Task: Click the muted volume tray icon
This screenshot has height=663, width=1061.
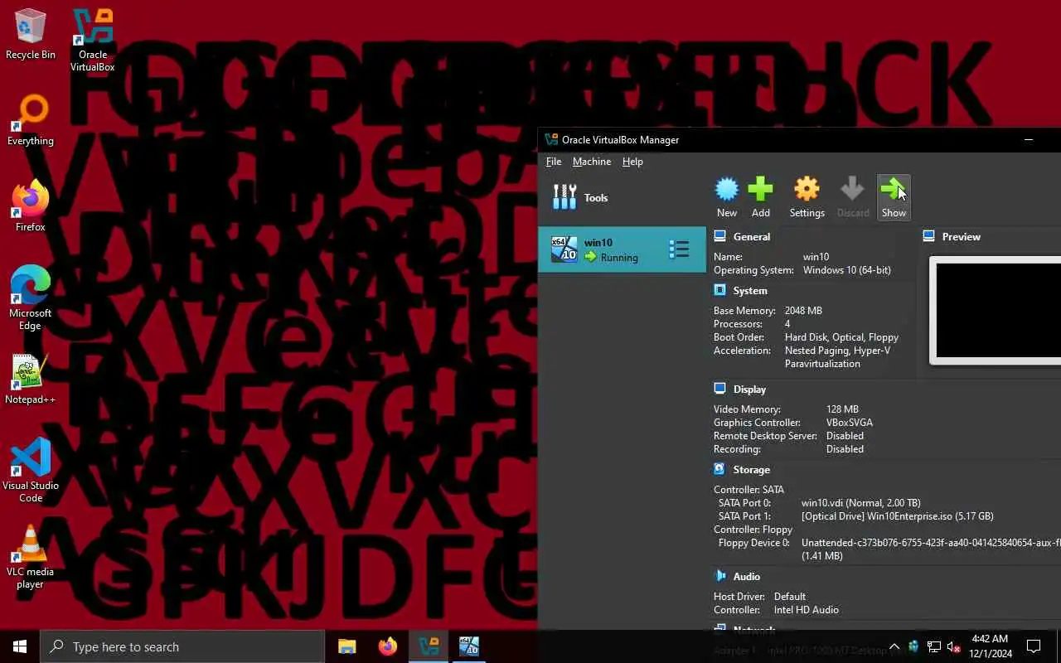Action: point(954,646)
